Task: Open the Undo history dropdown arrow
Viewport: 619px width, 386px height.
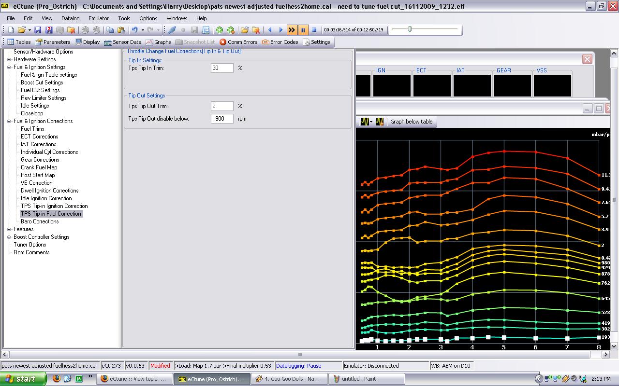Action: (142, 30)
